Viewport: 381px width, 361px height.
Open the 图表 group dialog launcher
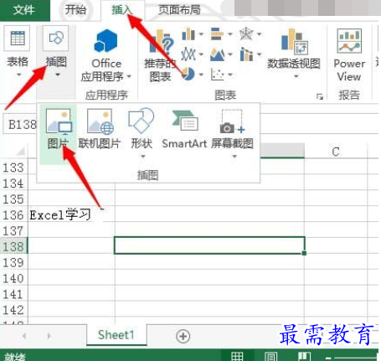320,97
